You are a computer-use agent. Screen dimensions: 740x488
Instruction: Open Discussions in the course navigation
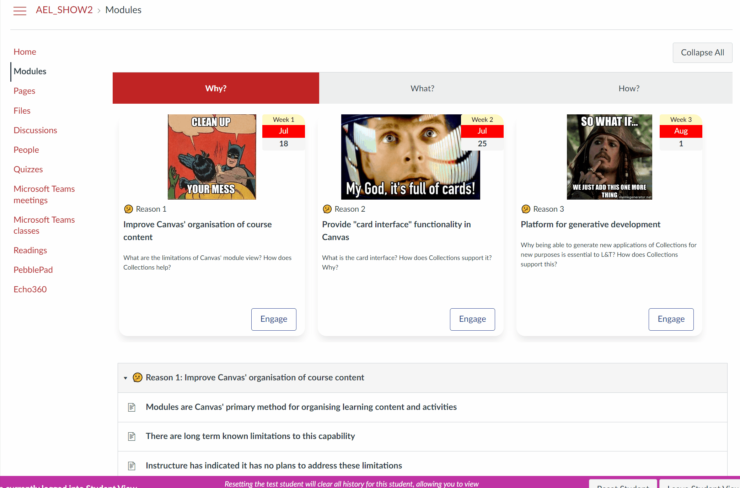(x=35, y=130)
